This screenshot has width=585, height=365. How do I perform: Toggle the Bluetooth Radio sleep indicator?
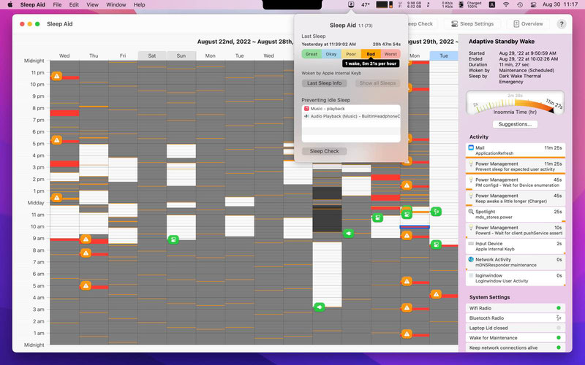tap(559, 318)
